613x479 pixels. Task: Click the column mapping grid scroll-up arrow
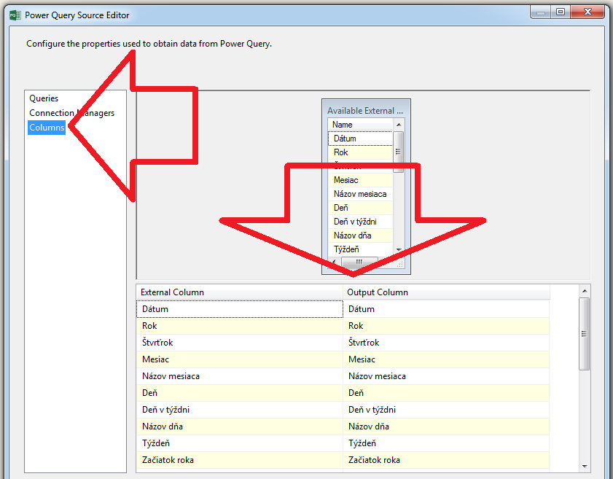(x=585, y=291)
